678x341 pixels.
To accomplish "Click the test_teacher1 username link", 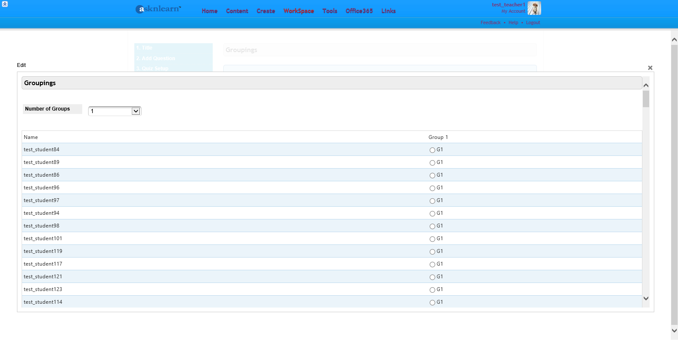I will tap(508, 5).
